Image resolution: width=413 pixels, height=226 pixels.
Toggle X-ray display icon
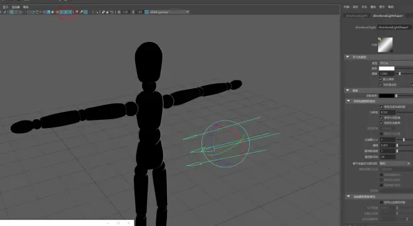coord(103,12)
